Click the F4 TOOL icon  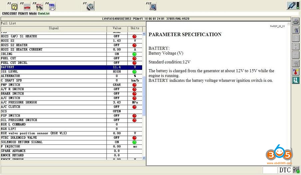[x=52, y=6]
